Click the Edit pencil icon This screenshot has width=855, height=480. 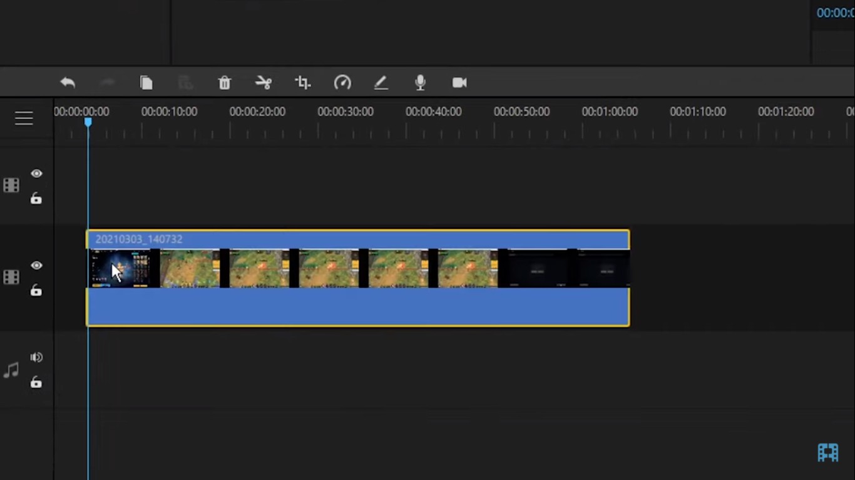click(381, 82)
